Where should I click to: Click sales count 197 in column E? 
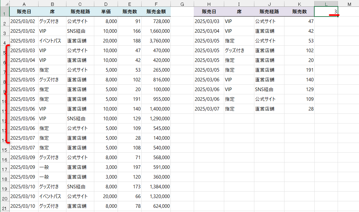(x=130, y=167)
